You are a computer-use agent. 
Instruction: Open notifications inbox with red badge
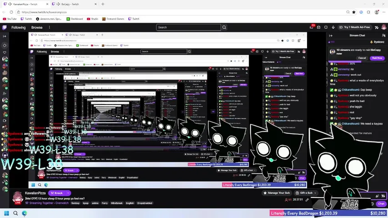pyautogui.click(x=312, y=27)
